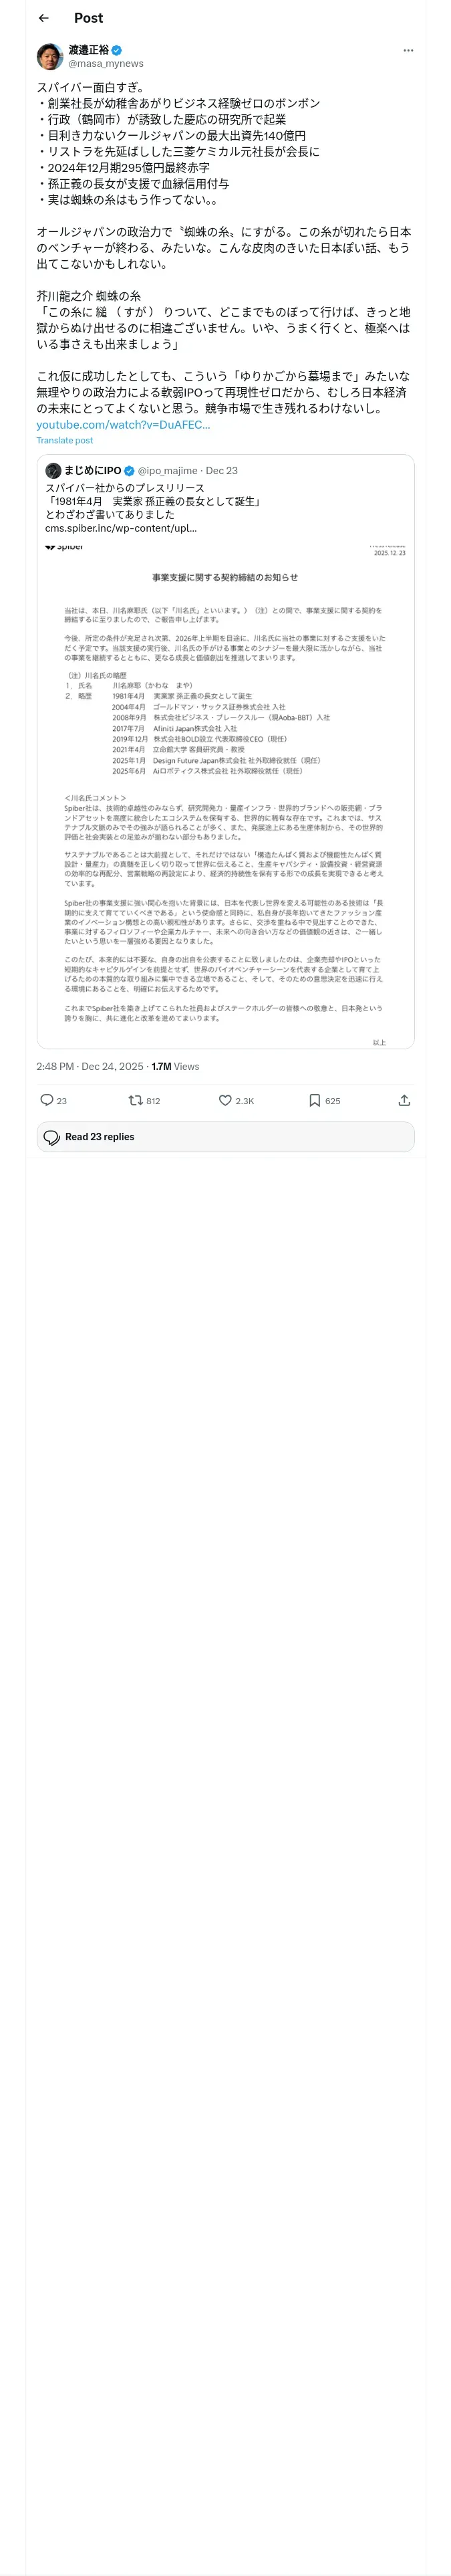
Task: Toggle the bookmark icon showing 625
Action: pos(314,1100)
